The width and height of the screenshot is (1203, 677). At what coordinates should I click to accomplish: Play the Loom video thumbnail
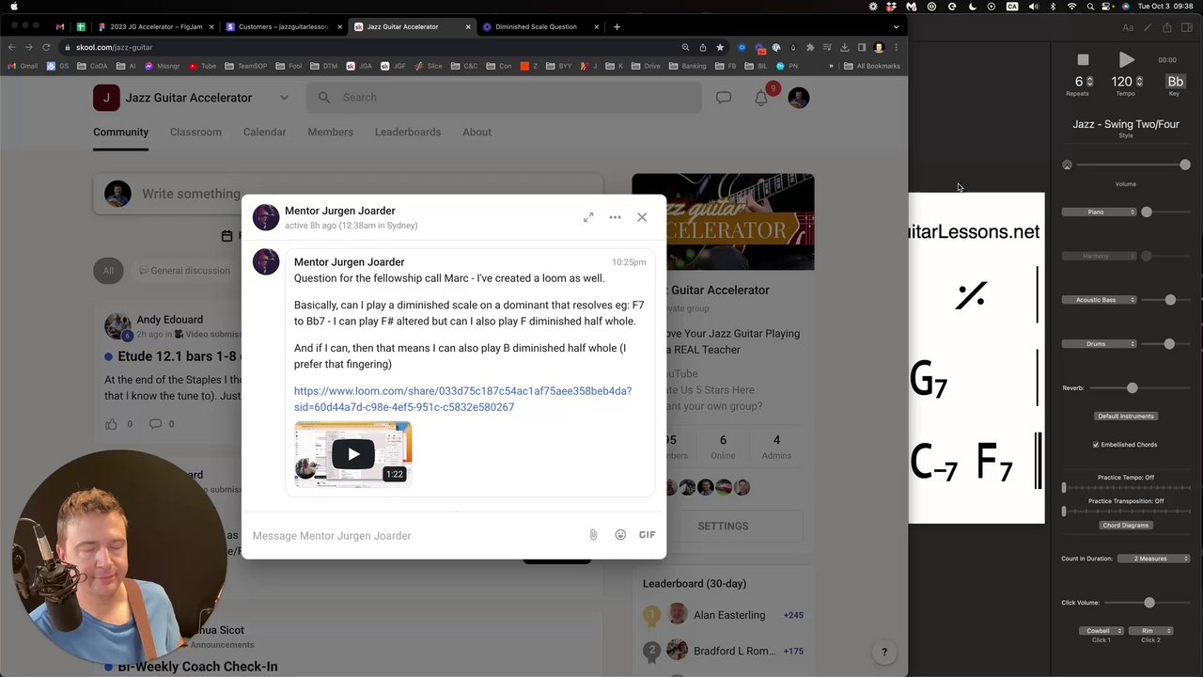click(352, 454)
